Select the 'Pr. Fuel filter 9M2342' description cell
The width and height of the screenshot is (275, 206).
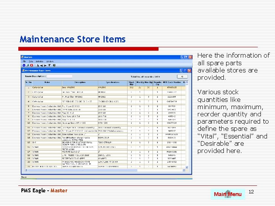tap(80, 97)
